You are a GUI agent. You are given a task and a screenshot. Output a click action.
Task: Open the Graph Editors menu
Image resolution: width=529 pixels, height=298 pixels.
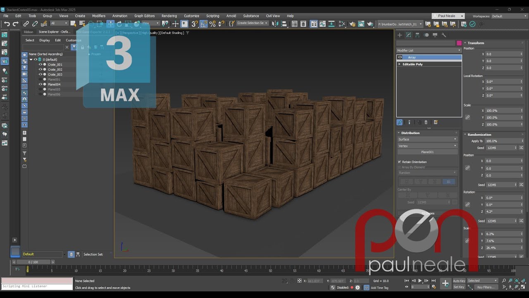tap(145, 16)
